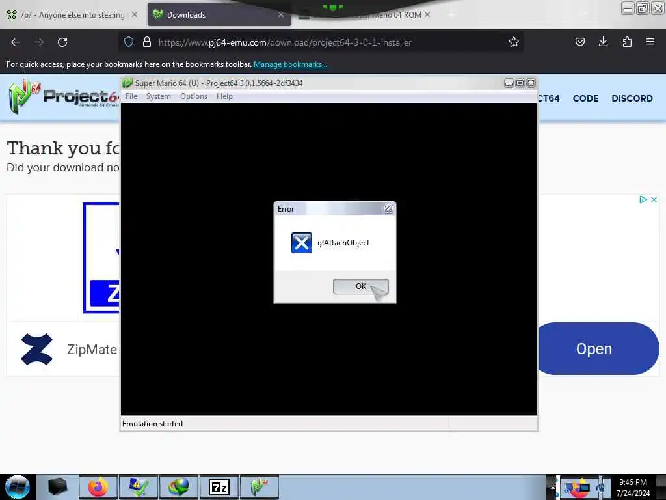Click the forward navigation arrow

click(x=39, y=42)
